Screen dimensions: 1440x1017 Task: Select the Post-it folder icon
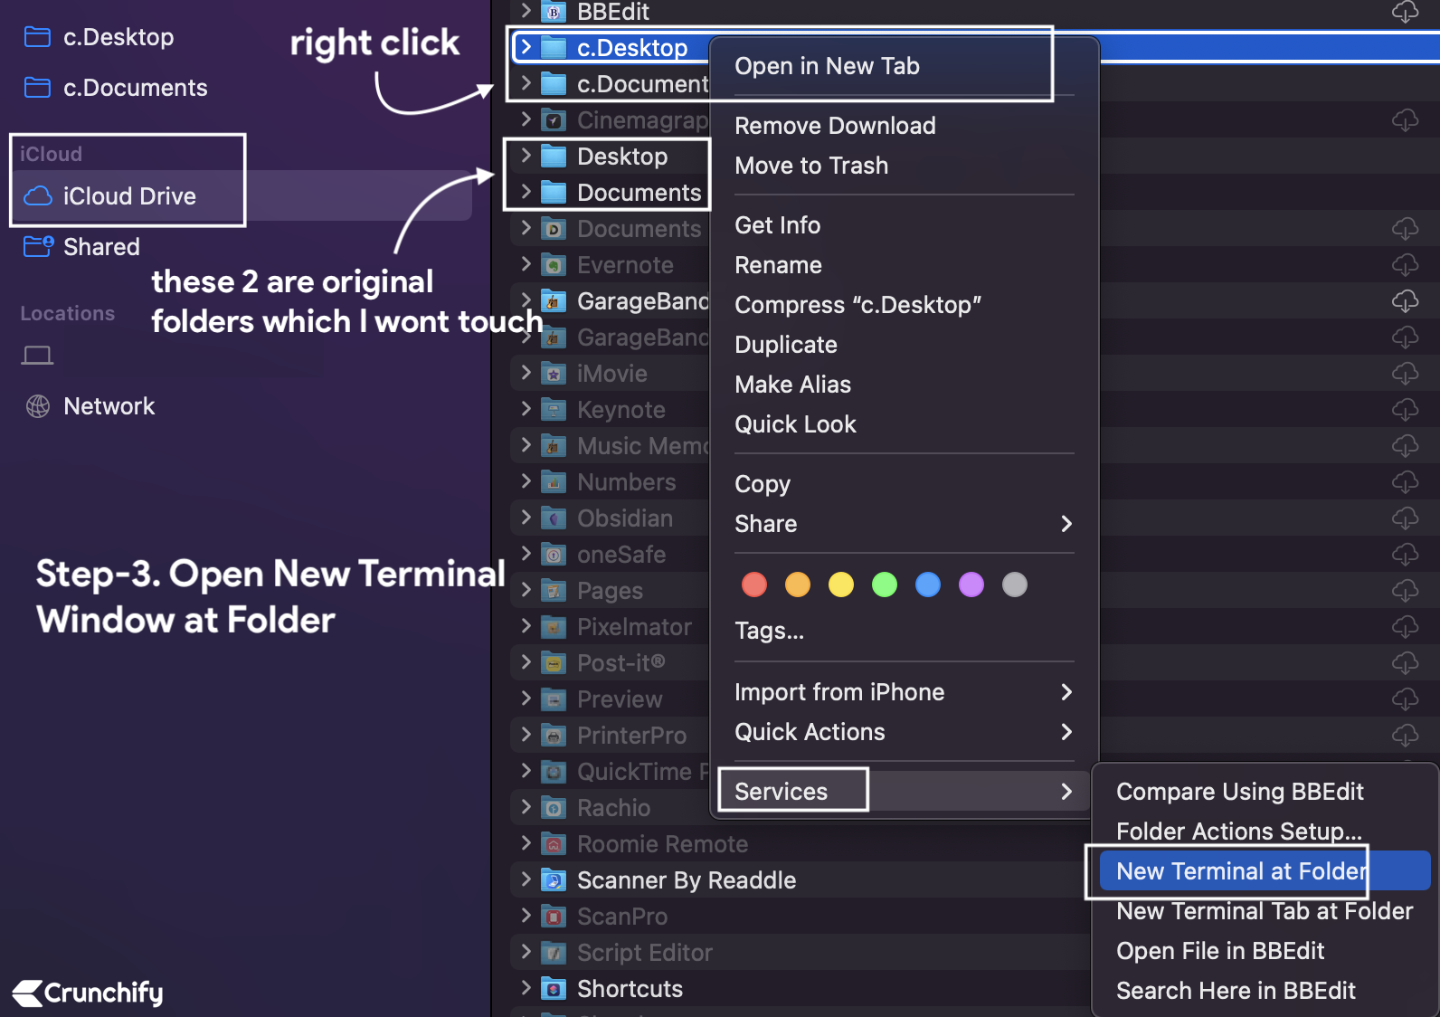click(x=553, y=663)
